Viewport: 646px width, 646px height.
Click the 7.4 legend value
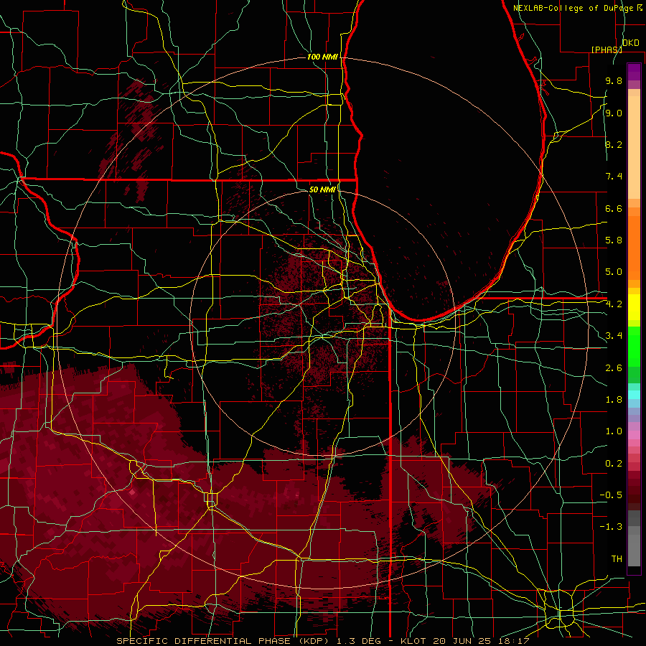coord(614,177)
